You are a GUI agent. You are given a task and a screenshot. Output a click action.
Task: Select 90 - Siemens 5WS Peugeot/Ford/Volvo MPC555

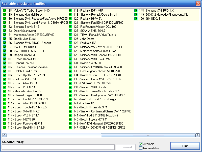38,19
